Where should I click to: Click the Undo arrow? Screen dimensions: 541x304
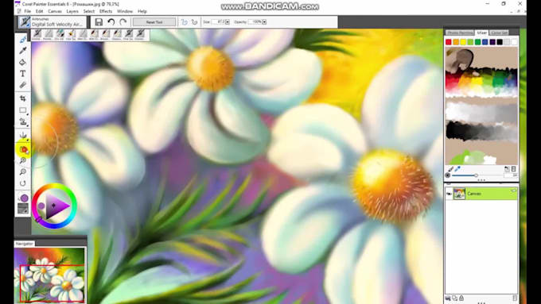[x=111, y=22]
